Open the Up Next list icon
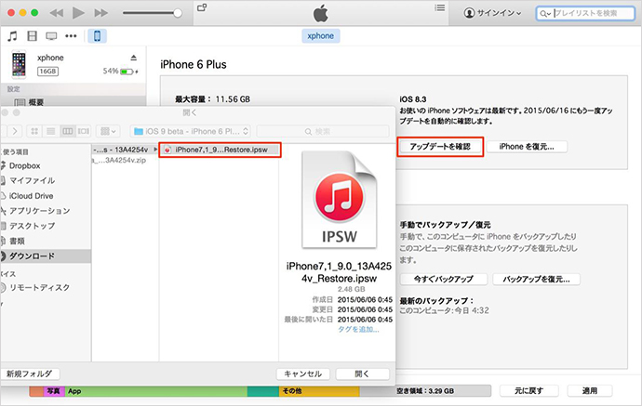The image size is (642, 406). (x=440, y=7)
